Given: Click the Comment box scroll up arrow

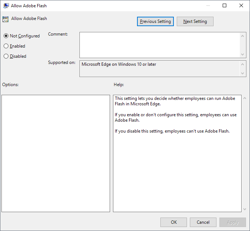Looking at the screenshot, I should 242,36.
